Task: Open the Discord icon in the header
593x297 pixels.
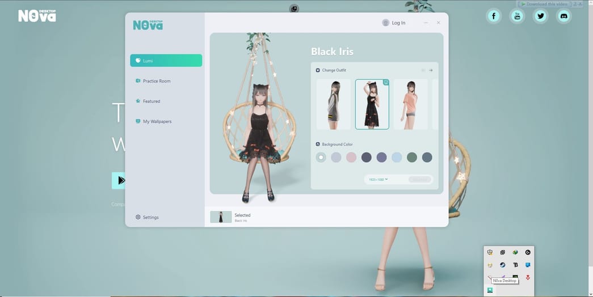Action: click(x=564, y=16)
